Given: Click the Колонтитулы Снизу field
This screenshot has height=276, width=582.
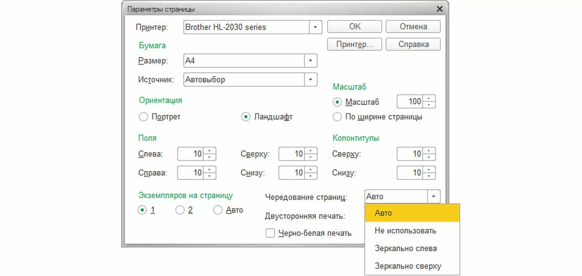Looking at the screenshot, I should (410, 173).
